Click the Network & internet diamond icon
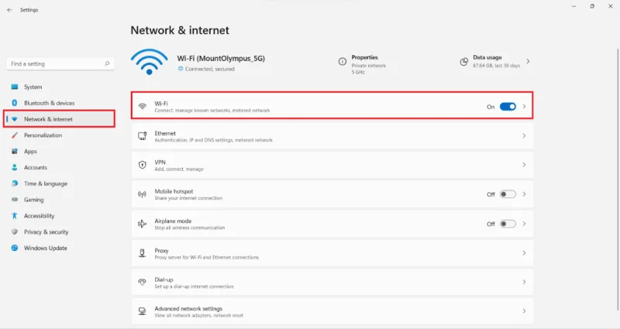Viewport: 620px width, 329px height. (15, 119)
